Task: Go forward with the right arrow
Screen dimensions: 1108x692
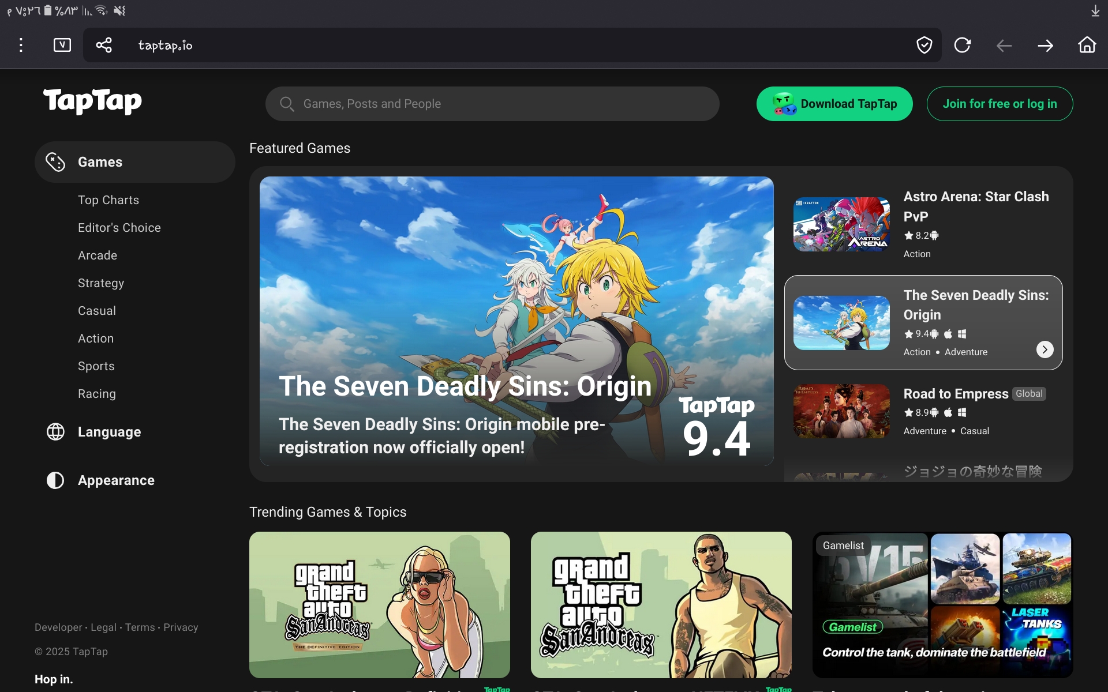Action: (1046, 46)
